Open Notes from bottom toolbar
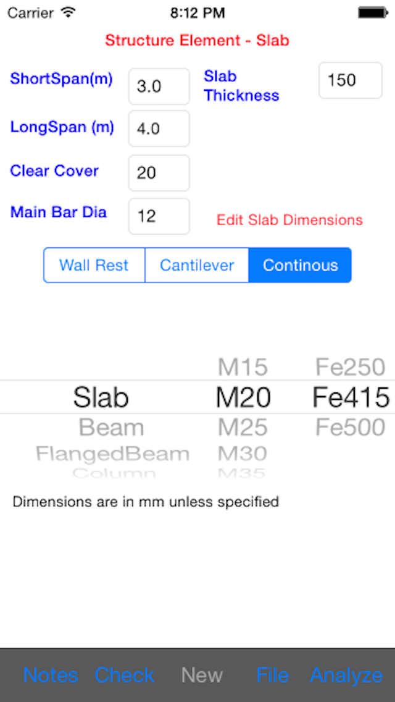 (51, 675)
